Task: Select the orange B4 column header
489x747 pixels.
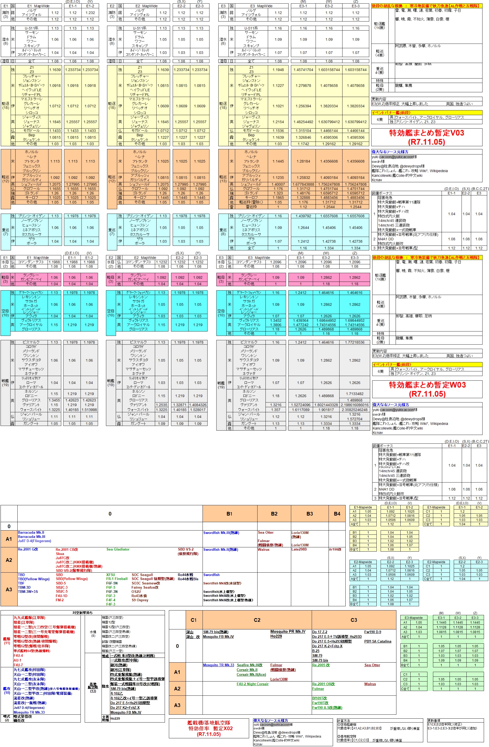Action: (337, 514)
